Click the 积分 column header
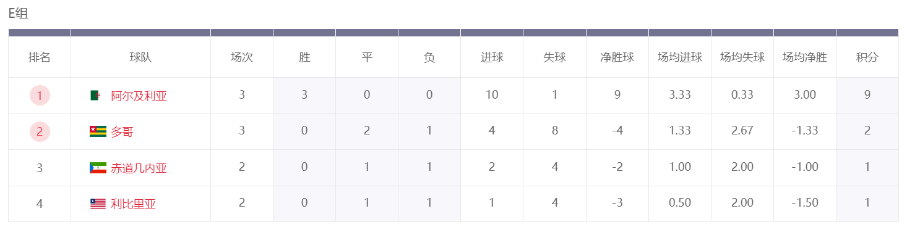Screen dimensions: 907x227 pyautogui.click(x=867, y=57)
